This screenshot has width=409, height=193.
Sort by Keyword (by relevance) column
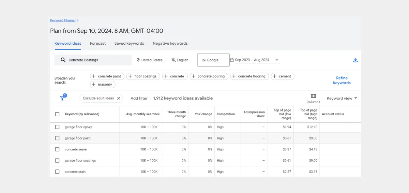pos(82,114)
